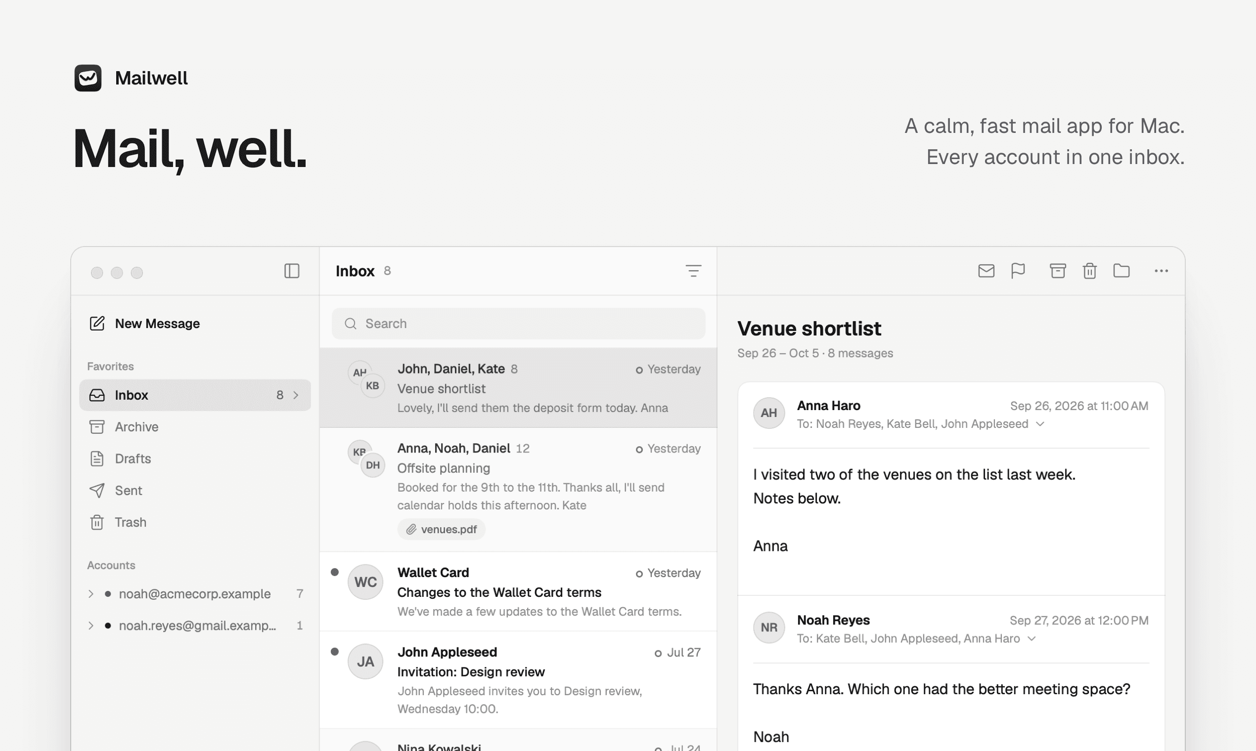This screenshot has height=751, width=1256.
Task: Open Invitation: Design review email
Action: click(518, 680)
